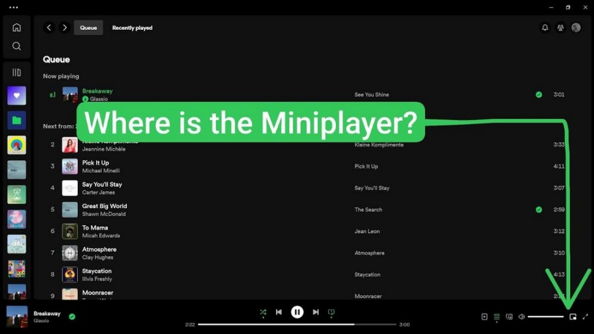594x334 pixels.
Task: Open Search from the left sidebar
Action: (16, 46)
